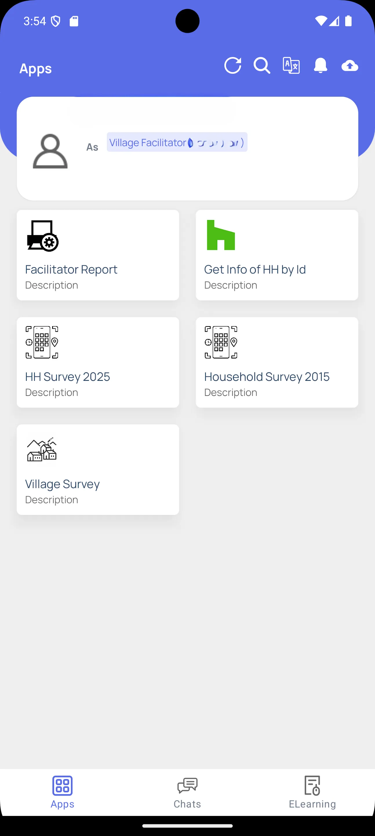
Task: Switch to the ELearning bottom tab
Action: (x=312, y=792)
